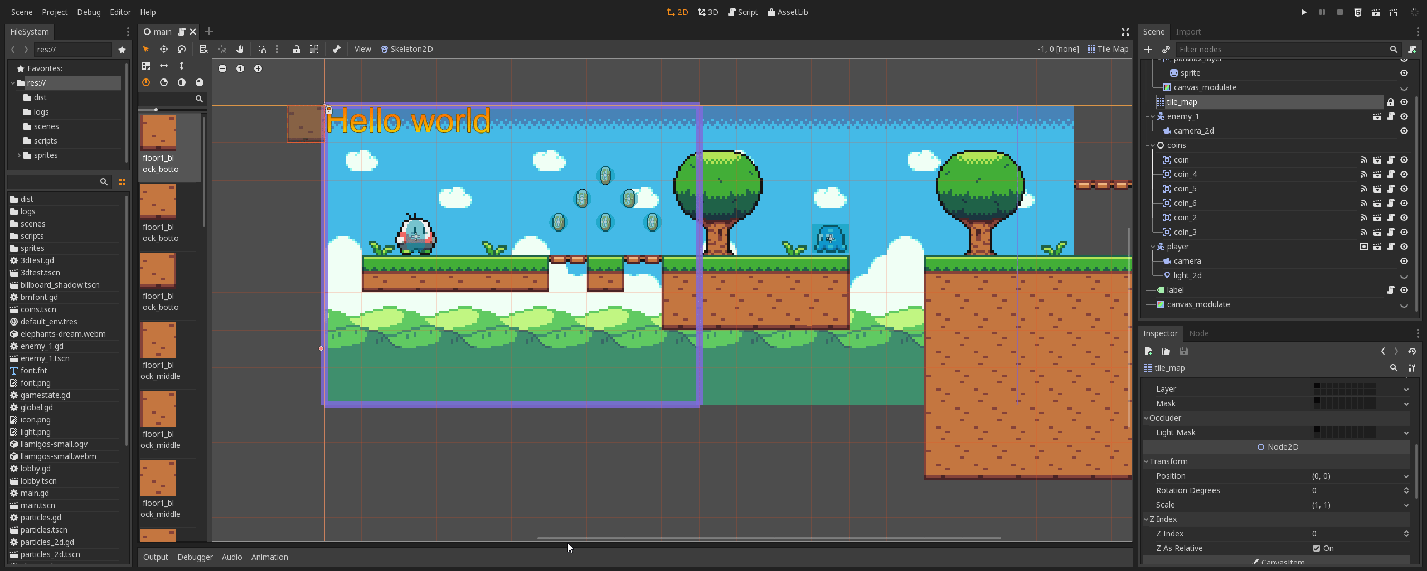Screen dimensions: 1427x571
Task: Switch FileSystem to thumbnail view
Action: coord(122,182)
